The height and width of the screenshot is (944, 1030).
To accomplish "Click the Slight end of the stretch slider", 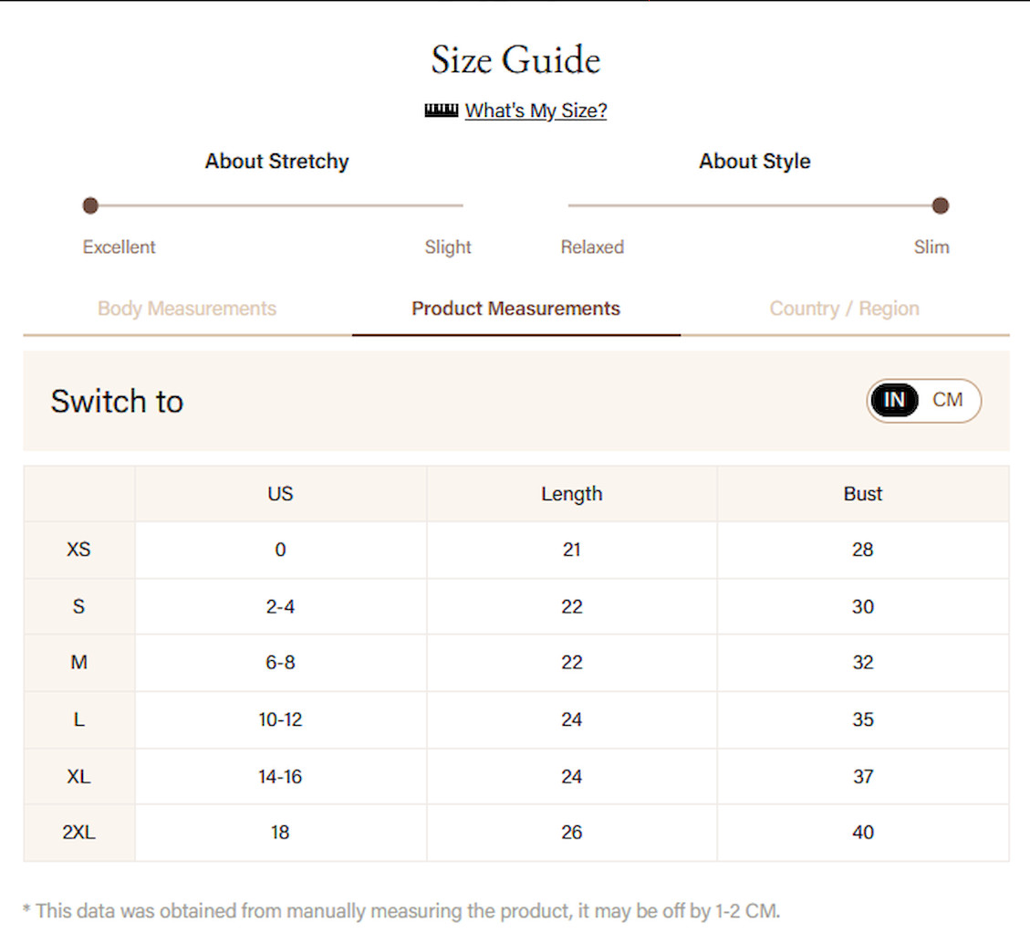I will click(448, 247).
